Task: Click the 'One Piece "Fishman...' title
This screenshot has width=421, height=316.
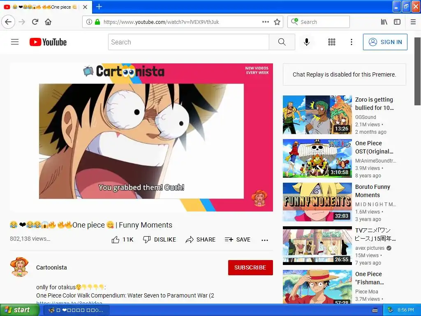Action: click(x=370, y=278)
